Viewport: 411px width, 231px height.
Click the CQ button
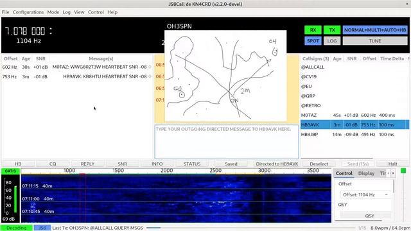[x=53, y=164]
